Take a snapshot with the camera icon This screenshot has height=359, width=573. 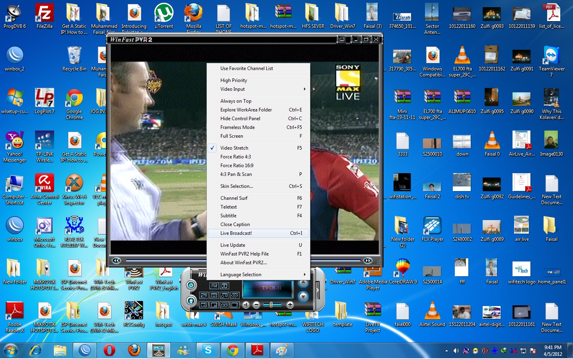pyautogui.click(x=214, y=295)
